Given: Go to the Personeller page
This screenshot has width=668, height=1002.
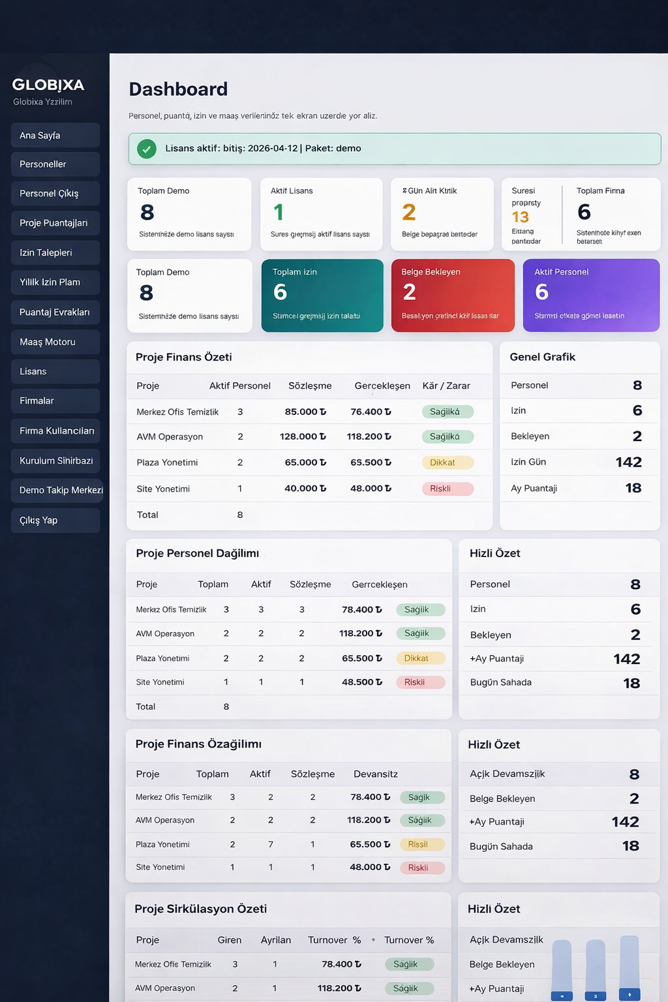Looking at the screenshot, I should [55, 164].
